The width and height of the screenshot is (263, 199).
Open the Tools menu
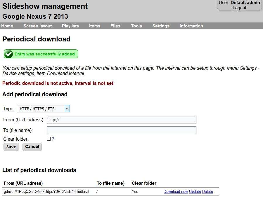click(x=136, y=26)
